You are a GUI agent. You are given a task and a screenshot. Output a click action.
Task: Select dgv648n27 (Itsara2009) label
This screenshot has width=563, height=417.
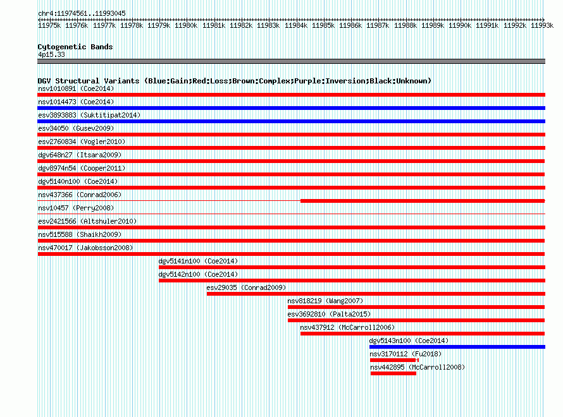coord(80,155)
